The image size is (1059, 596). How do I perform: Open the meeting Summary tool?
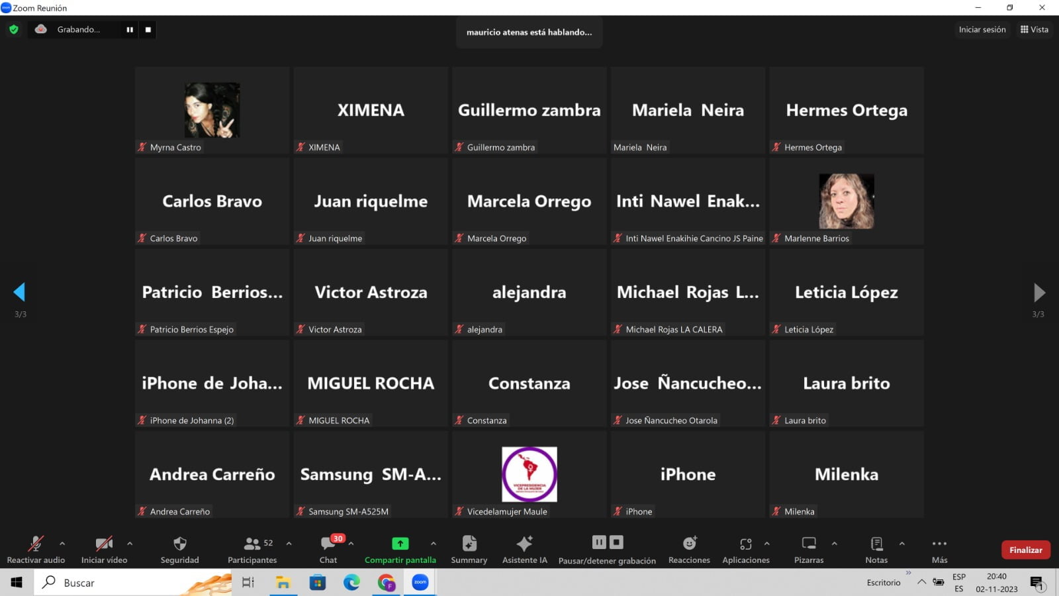click(x=469, y=544)
